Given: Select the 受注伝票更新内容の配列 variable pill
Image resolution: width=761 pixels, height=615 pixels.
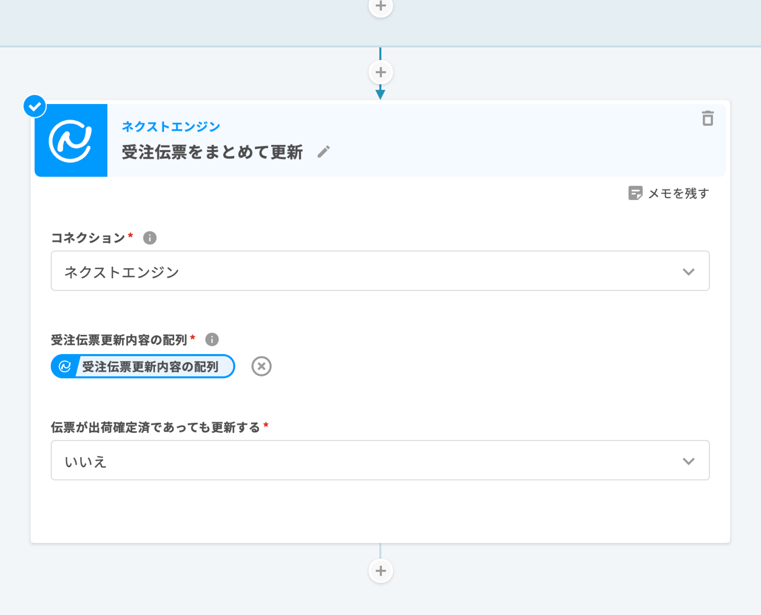Looking at the screenshot, I should point(150,366).
